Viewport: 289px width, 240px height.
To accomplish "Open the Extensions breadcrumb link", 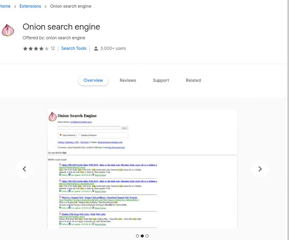I will click(30, 6).
